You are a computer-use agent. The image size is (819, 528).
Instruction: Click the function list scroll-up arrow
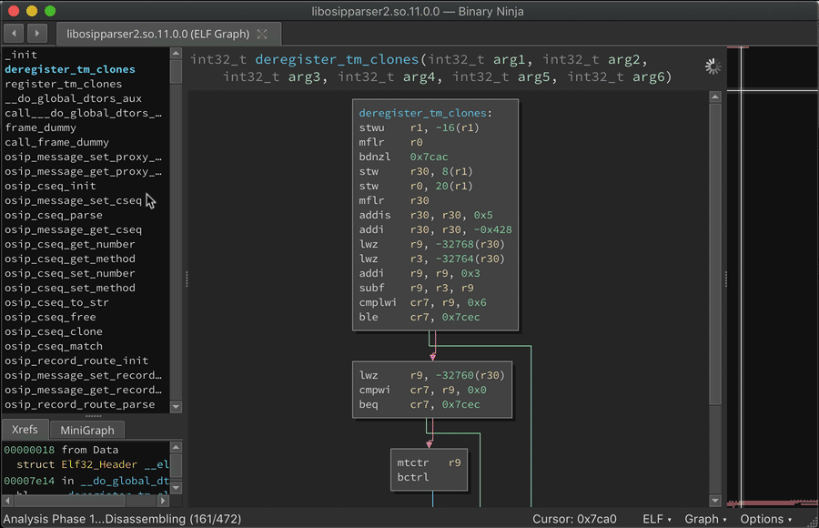(177, 55)
